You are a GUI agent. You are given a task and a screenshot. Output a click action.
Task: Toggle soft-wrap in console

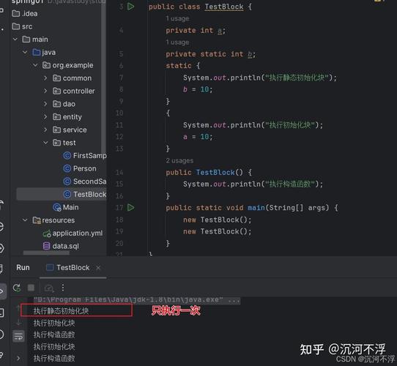coord(18,337)
